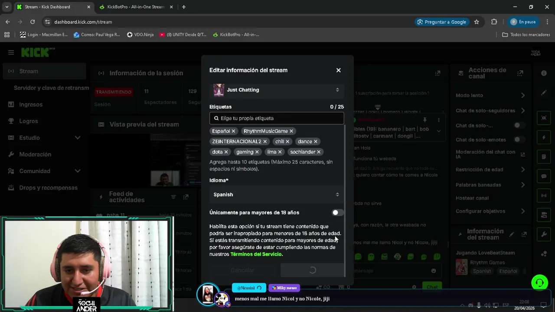
Task: Click Preguntar a Google button
Action: coord(441,22)
